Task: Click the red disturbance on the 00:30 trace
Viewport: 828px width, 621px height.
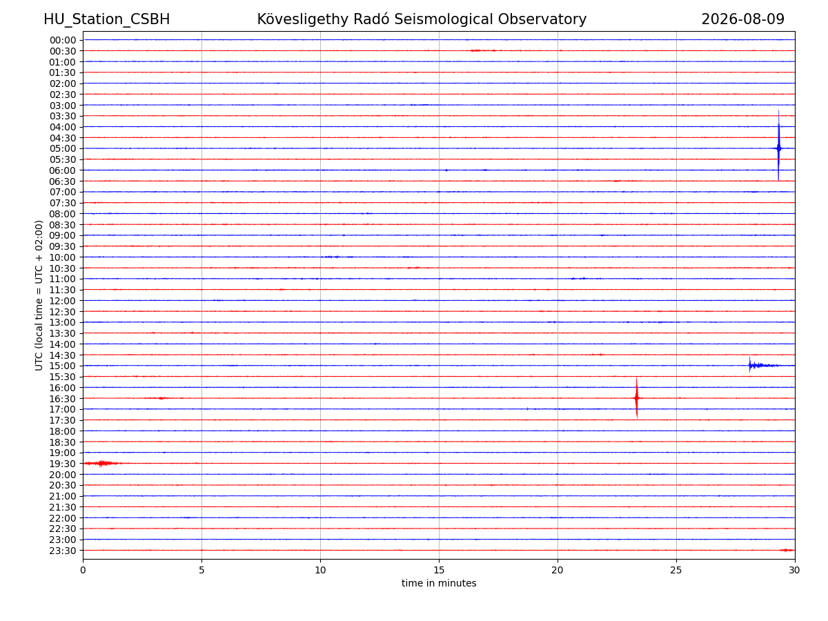Action: click(x=482, y=50)
